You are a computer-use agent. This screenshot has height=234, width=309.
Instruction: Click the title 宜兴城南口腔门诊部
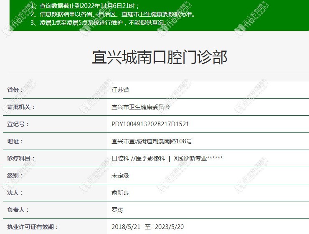click(x=160, y=57)
